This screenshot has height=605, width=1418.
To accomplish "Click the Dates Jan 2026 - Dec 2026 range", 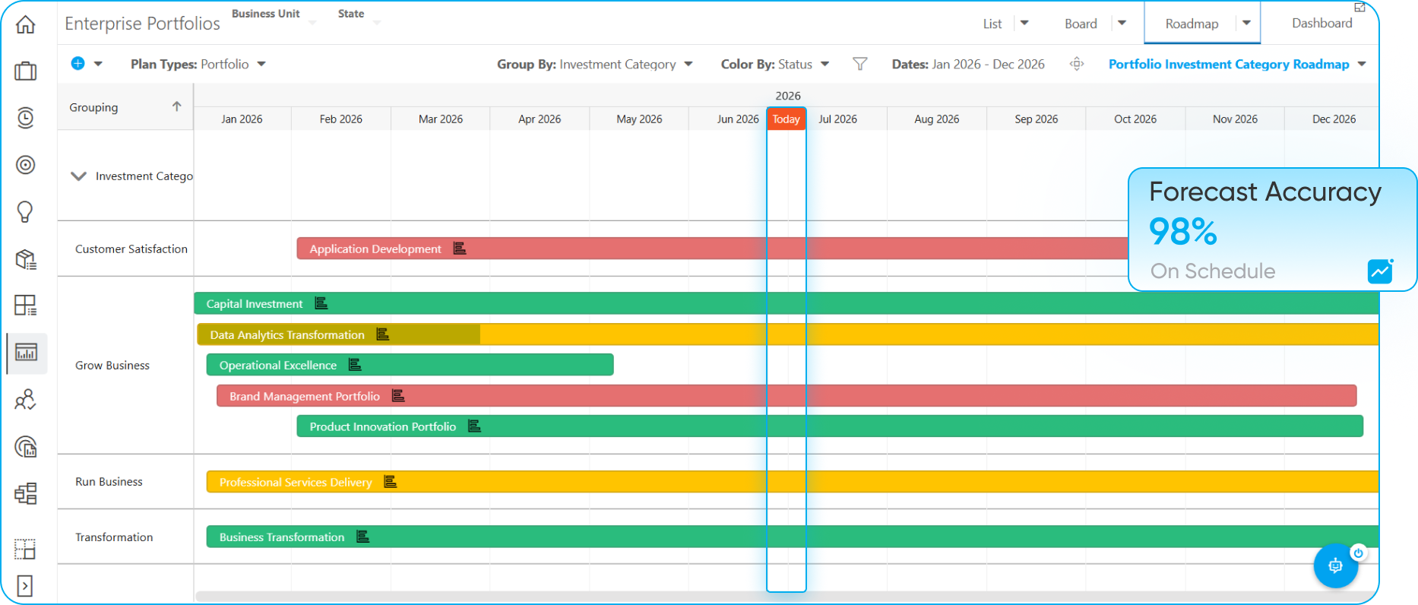I will [x=968, y=64].
